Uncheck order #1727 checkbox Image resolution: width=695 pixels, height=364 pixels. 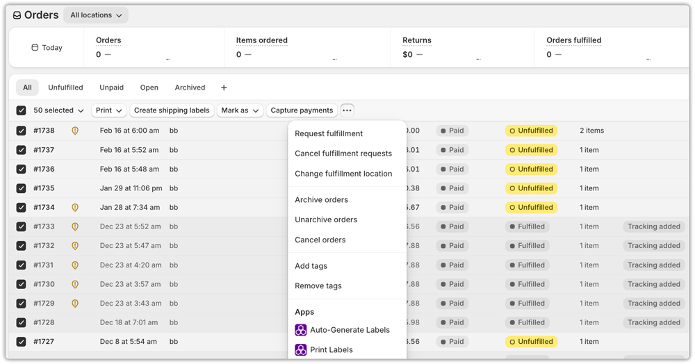pos(21,341)
